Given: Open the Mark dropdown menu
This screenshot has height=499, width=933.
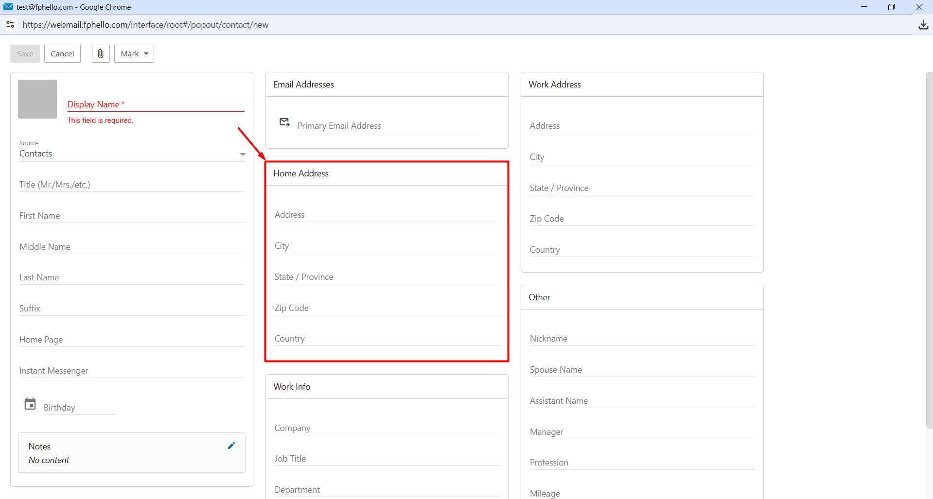Looking at the screenshot, I should pos(134,53).
